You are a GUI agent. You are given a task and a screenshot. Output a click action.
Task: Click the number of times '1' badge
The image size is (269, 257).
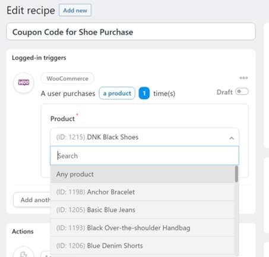coord(144,93)
